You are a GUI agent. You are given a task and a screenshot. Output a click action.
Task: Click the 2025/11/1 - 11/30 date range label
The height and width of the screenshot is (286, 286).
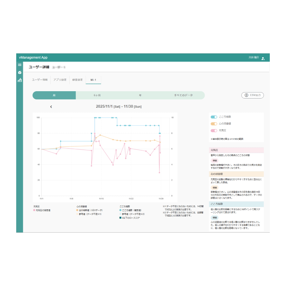[119, 106]
